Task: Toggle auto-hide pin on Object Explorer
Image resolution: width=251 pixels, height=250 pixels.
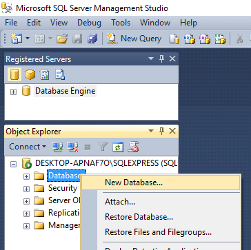Action: click(161, 132)
